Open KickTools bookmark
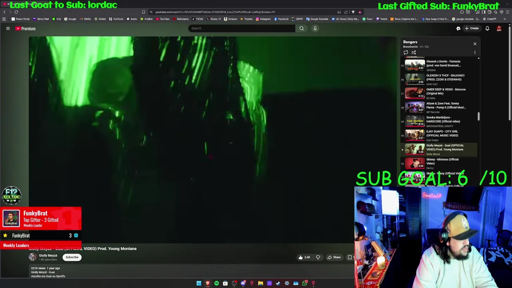Viewport: 512px width, 288px height. pyautogui.click(x=116, y=19)
